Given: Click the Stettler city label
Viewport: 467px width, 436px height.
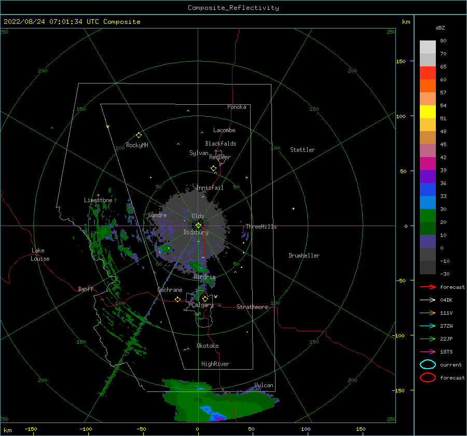Looking at the screenshot, I should point(303,150).
